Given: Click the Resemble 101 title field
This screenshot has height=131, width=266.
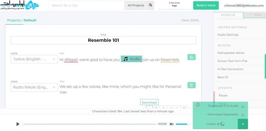Looking at the screenshot, I should (x=103, y=40).
